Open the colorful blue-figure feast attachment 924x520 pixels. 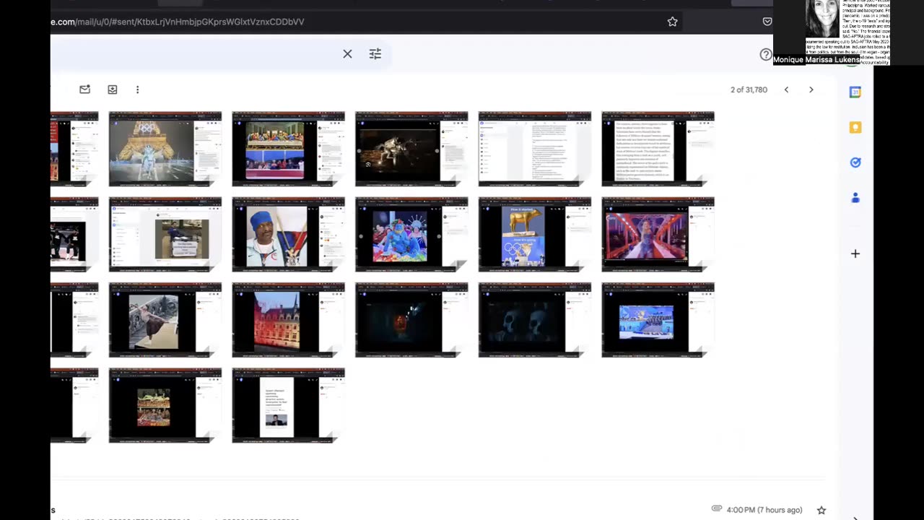(411, 234)
